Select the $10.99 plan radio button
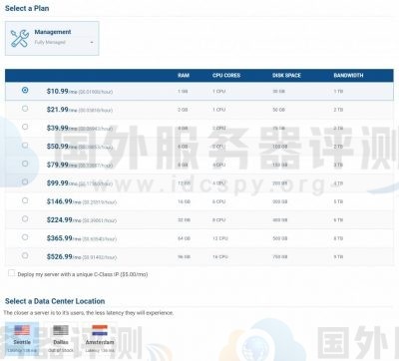Image resolution: width=399 pixels, height=361 pixels. pyautogui.click(x=25, y=90)
